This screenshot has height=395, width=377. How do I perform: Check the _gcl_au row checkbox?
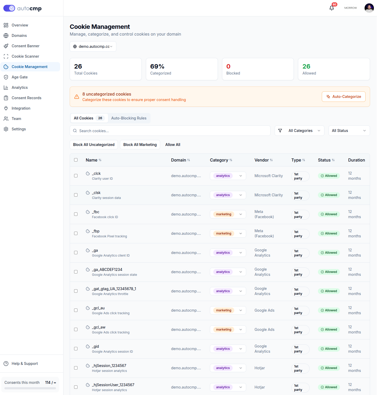click(76, 310)
